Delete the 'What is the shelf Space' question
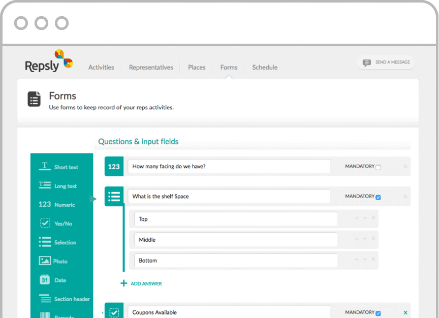The height and width of the screenshot is (318, 439). tap(405, 197)
